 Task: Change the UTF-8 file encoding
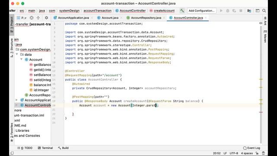tap(234, 153)
